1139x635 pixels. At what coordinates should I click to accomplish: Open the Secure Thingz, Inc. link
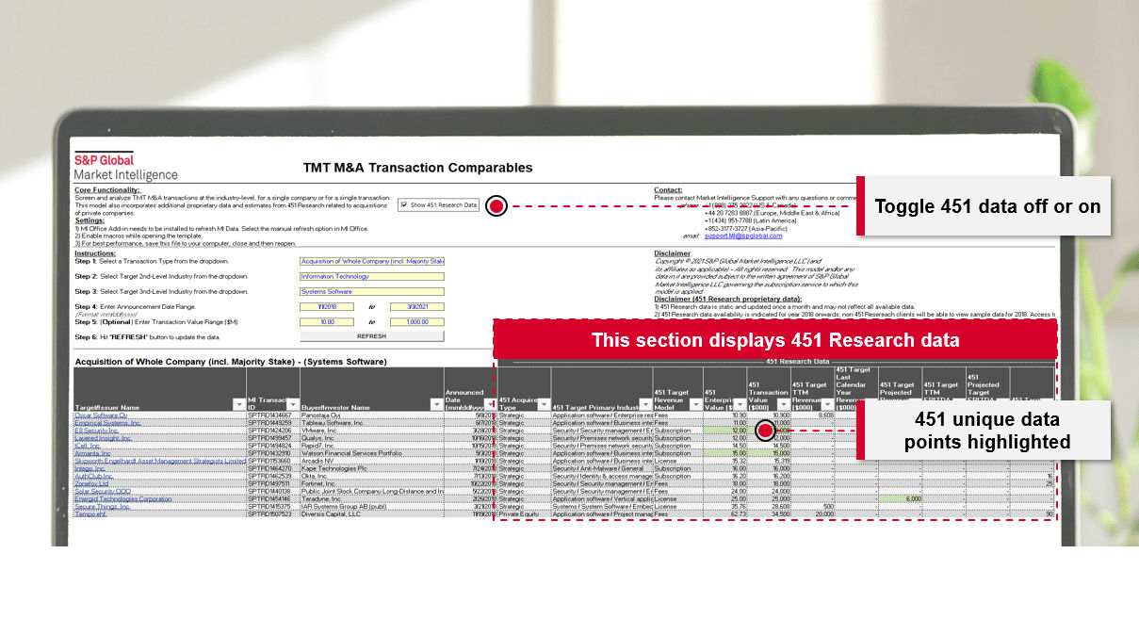point(103,506)
